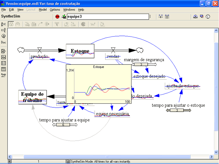This screenshot has width=219, height=164.
Task: Click the Lock sketch toolbar icon
Action: click(x=11, y=24)
